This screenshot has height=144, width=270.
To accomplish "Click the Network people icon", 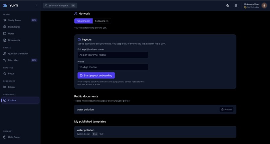I will (76, 13).
